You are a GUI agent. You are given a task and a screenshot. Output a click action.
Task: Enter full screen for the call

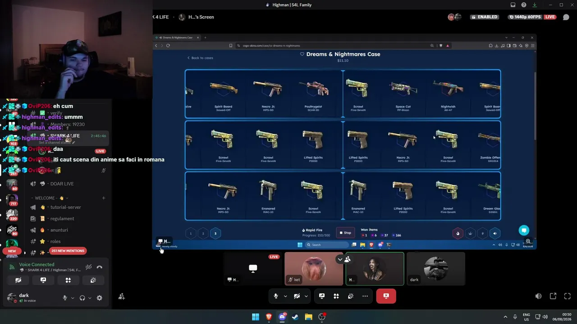[x=568, y=296]
